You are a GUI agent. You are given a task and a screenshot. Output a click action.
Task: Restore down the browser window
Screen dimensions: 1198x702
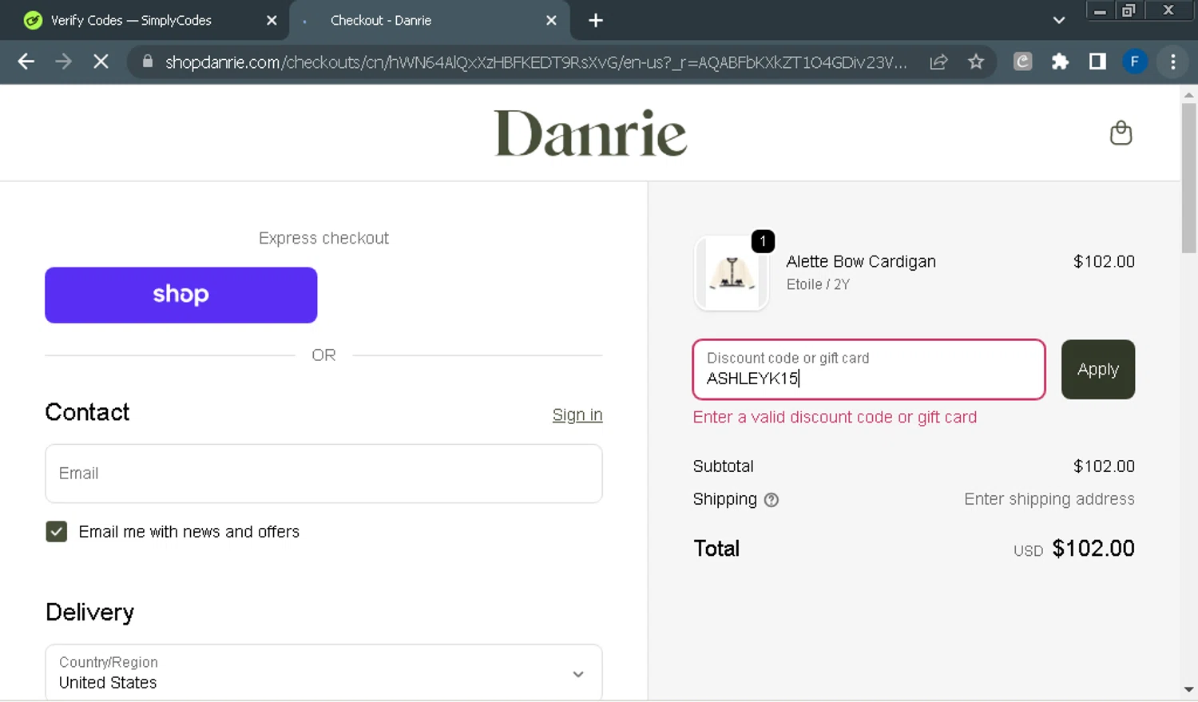click(1129, 10)
